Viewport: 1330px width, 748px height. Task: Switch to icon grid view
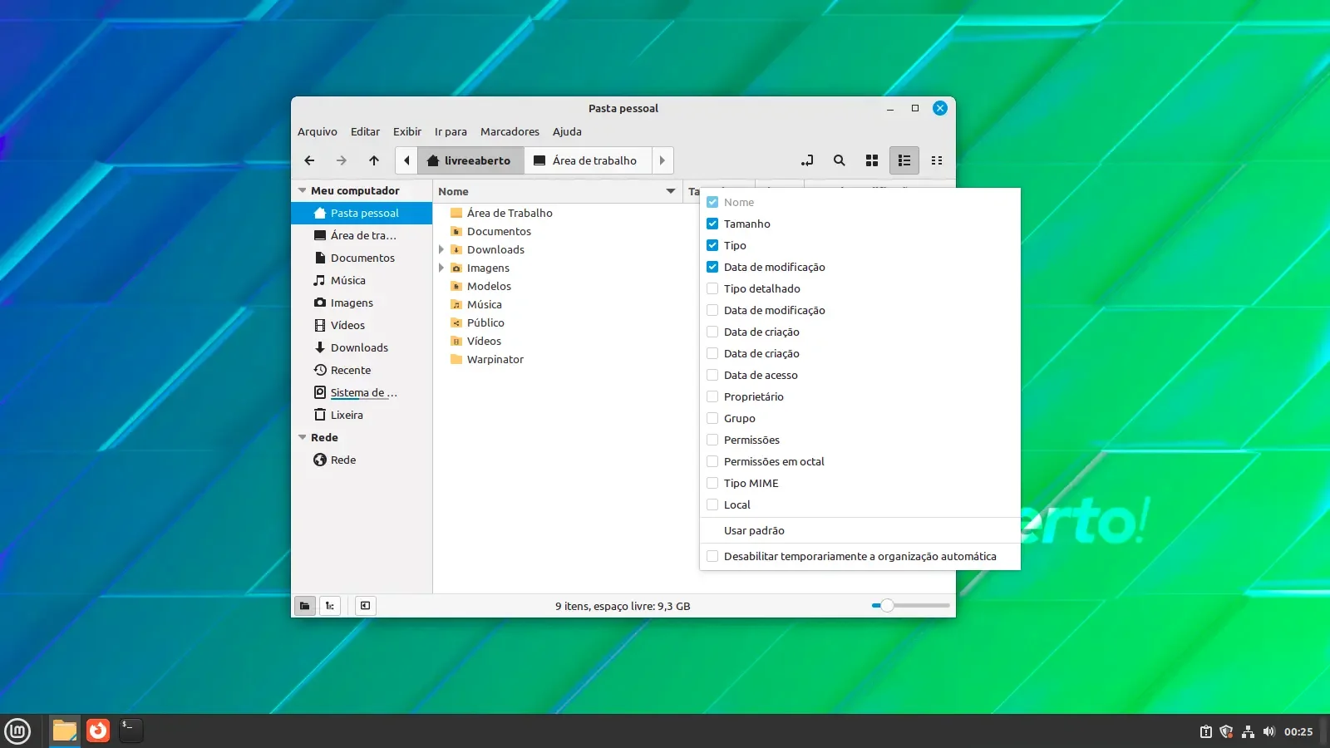tap(872, 160)
